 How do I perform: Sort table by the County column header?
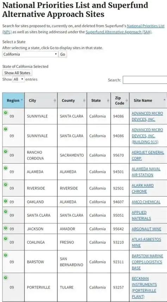(x=72, y=100)
